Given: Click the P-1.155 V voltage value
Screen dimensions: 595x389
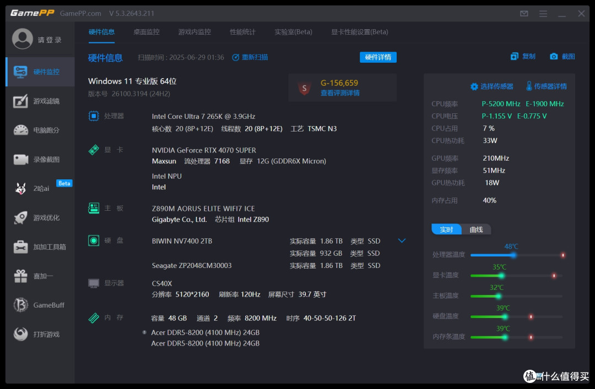Looking at the screenshot, I should (497, 116).
